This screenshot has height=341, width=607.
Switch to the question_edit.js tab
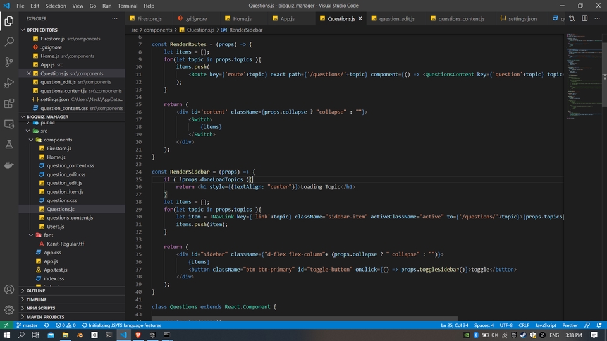tap(396, 18)
